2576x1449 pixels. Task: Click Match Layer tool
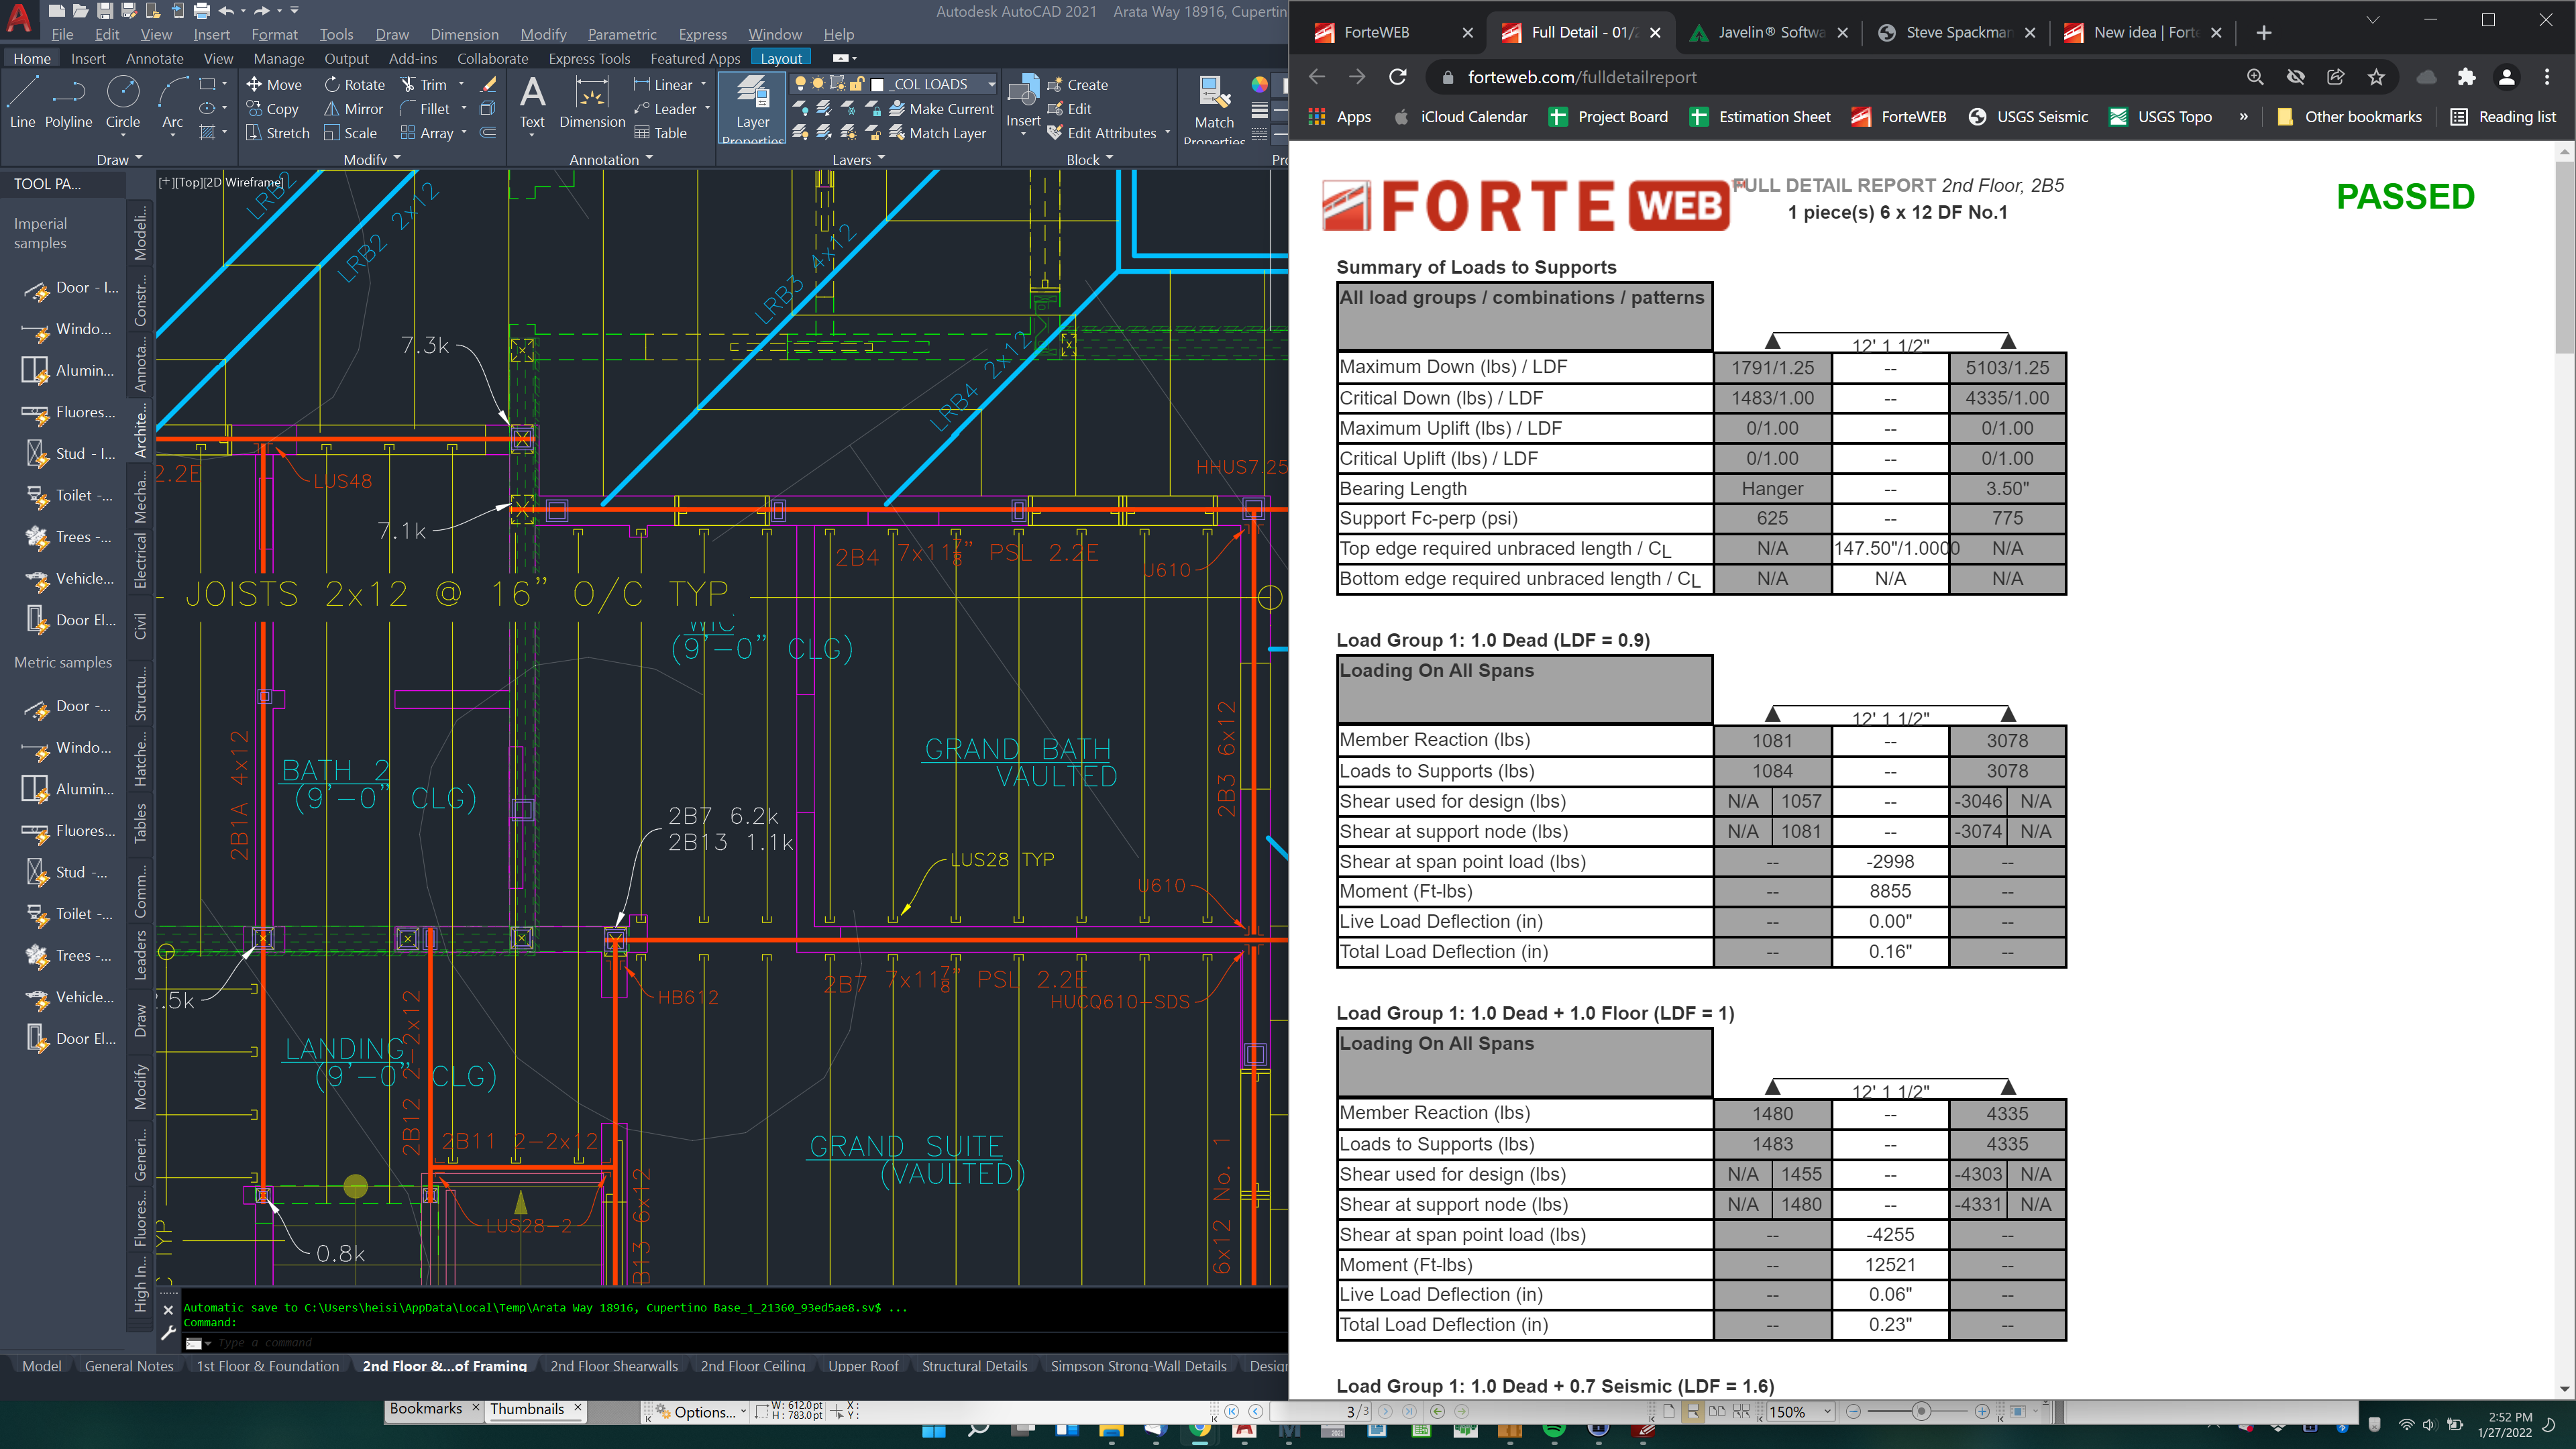(937, 133)
